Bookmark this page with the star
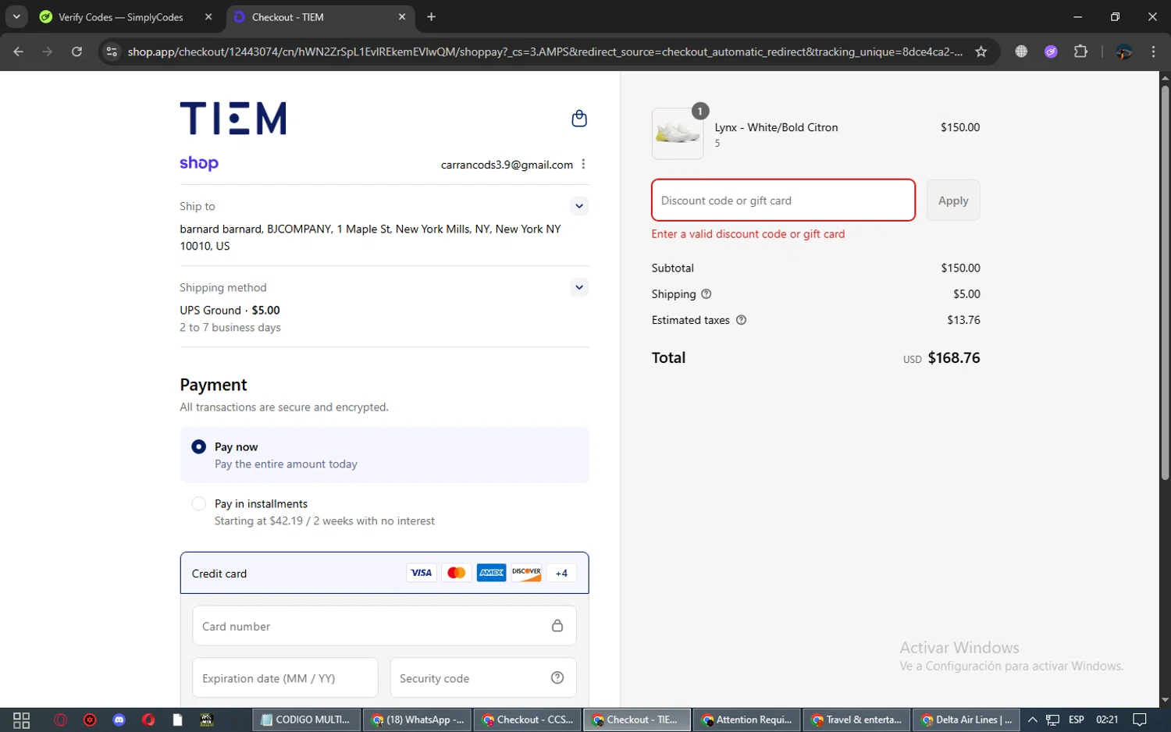The width and height of the screenshot is (1171, 732). 981,52
